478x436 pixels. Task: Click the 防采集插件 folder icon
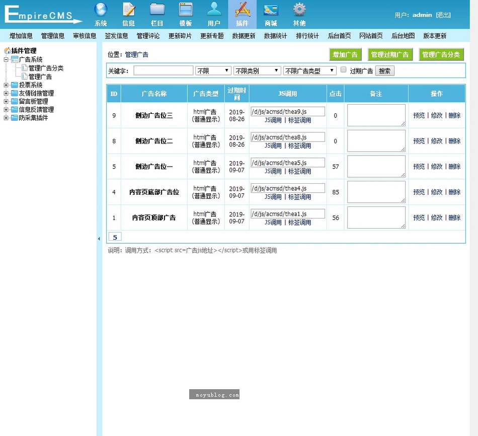point(15,118)
